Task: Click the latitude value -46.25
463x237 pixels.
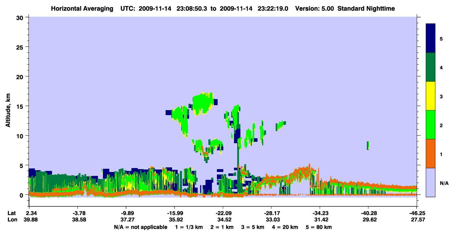Action: click(x=417, y=213)
